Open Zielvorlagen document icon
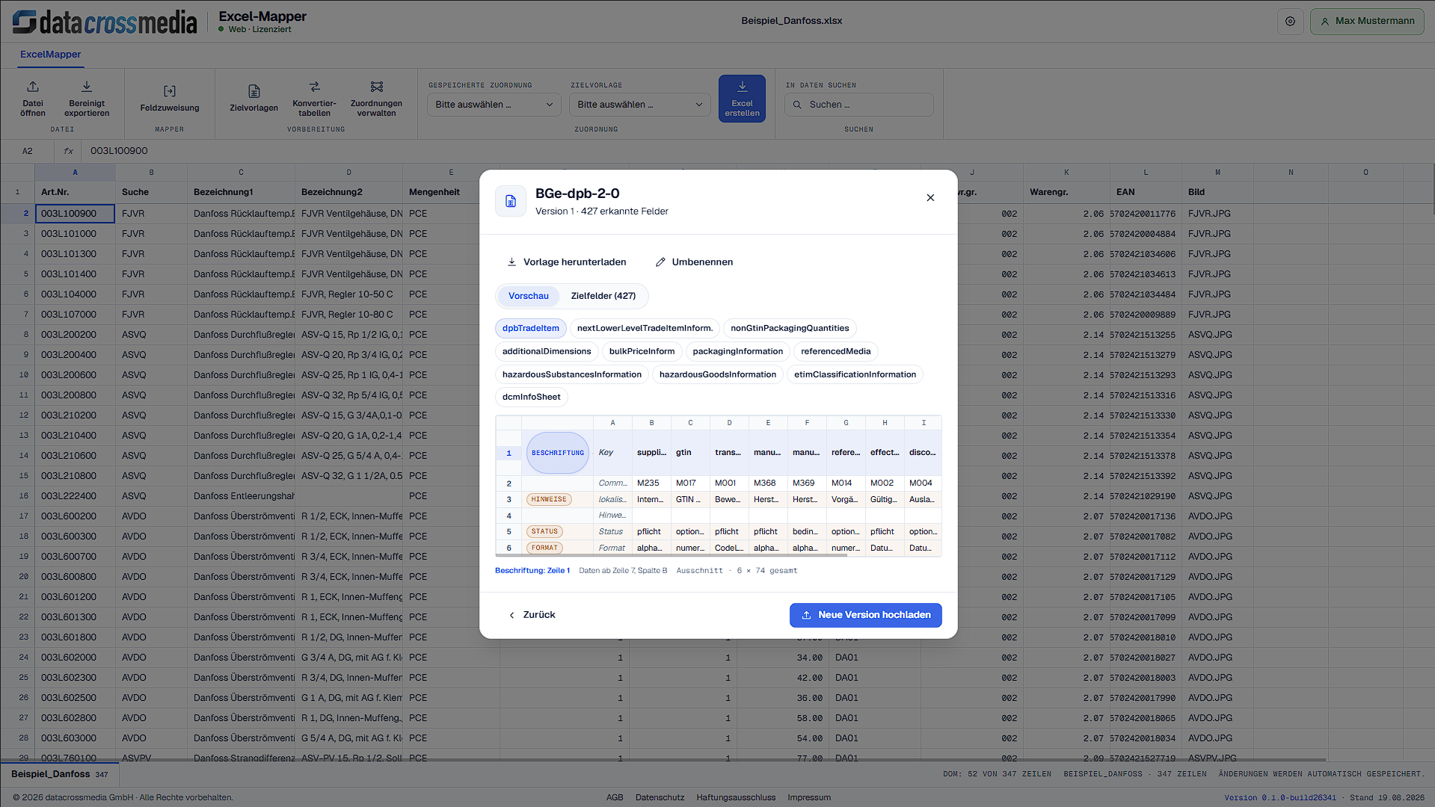The height and width of the screenshot is (807, 1435). [x=254, y=91]
